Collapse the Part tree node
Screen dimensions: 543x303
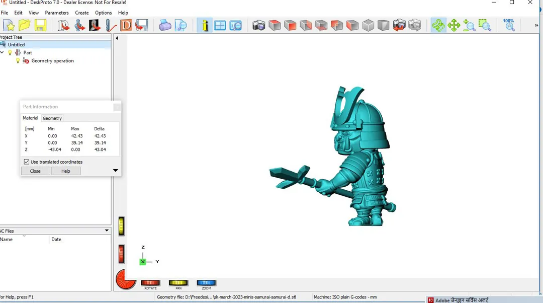[x=2, y=52]
